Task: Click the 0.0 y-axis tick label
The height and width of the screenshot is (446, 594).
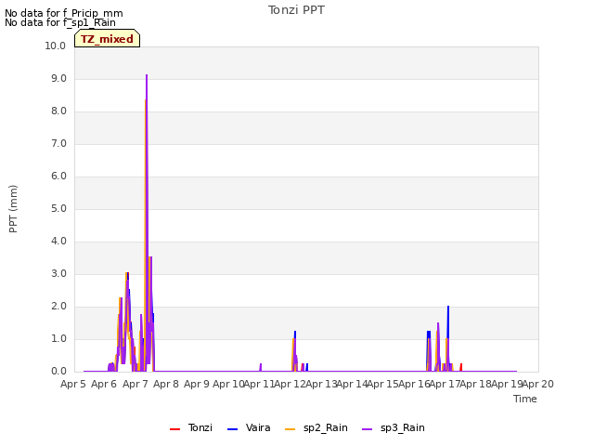Action: click(x=58, y=372)
